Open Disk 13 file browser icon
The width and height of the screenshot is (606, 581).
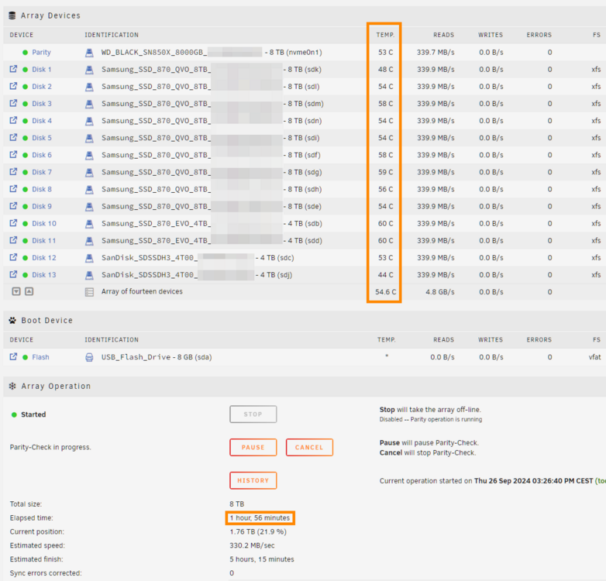point(13,274)
